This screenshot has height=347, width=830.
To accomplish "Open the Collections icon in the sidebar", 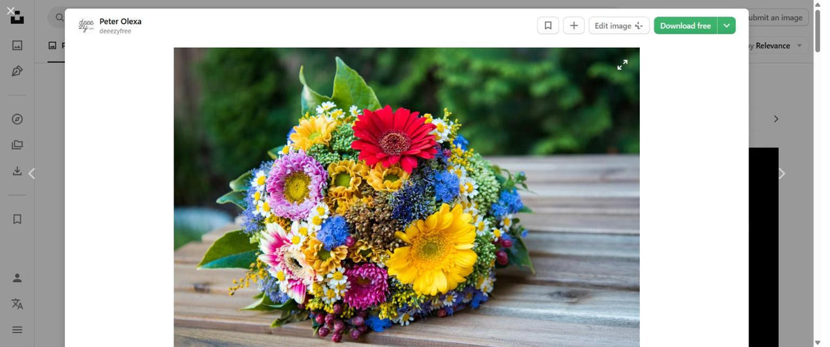I will tap(17, 145).
